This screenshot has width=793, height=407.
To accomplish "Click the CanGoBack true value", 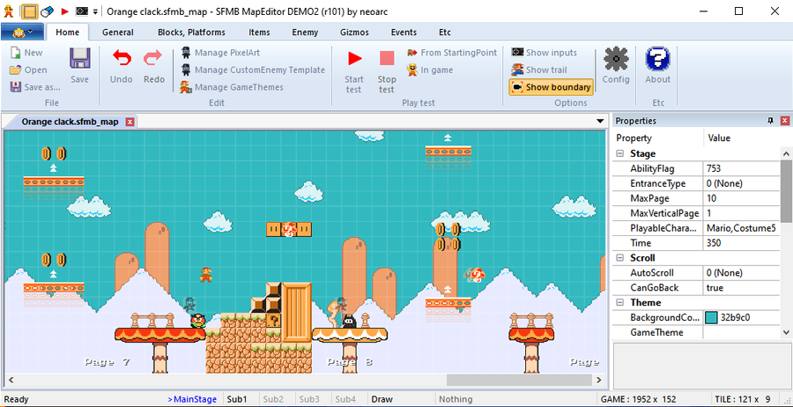I will pos(741,288).
